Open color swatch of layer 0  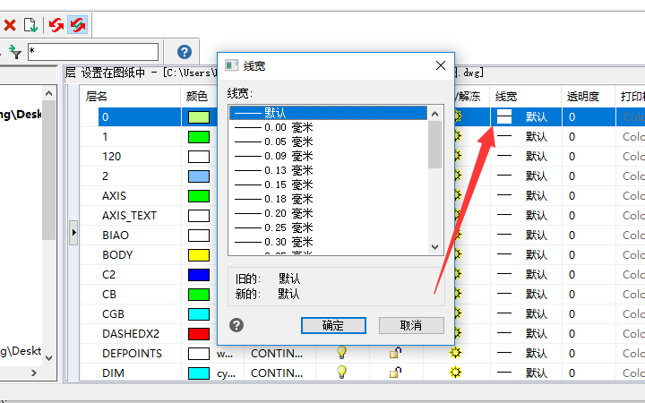[x=199, y=117]
